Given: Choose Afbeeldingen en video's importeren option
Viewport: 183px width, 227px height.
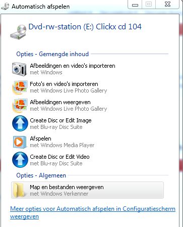Looking at the screenshot, I should [73, 66].
